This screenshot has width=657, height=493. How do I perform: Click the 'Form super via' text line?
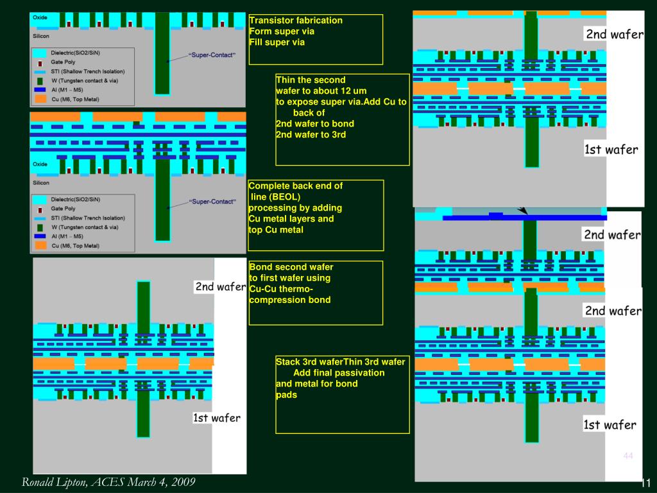tap(282, 31)
